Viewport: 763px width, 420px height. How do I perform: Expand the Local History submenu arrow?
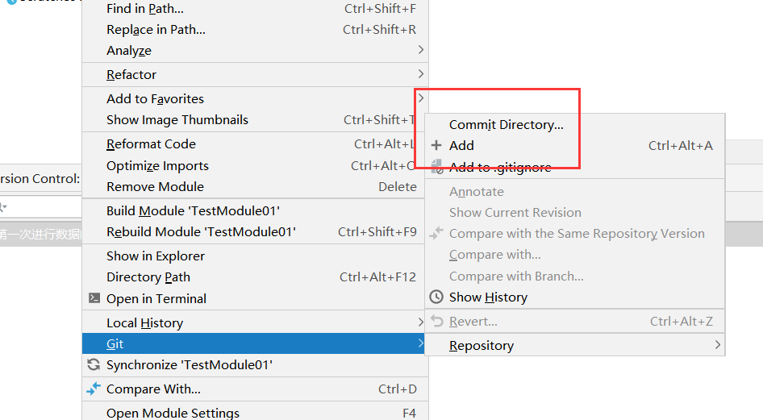421,322
